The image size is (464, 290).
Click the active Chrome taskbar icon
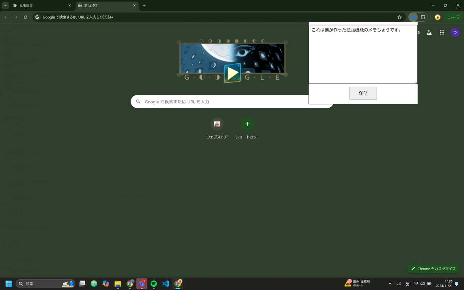coord(178,283)
